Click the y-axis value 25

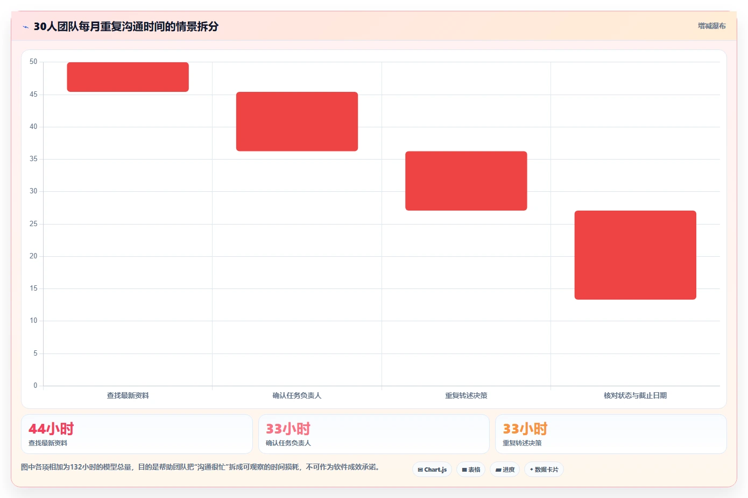[33, 224]
